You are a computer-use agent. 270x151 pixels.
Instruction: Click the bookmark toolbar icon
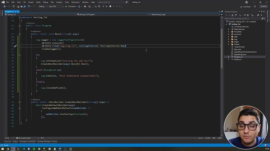[111, 7]
